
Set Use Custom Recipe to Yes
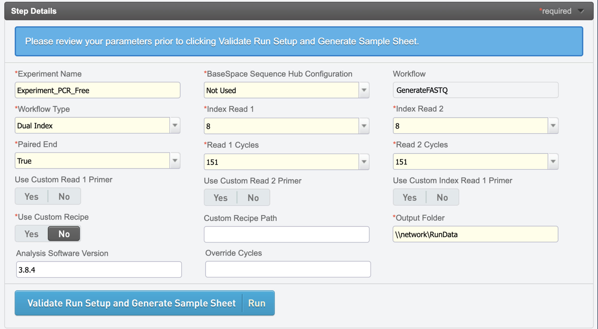click(31, 234)
